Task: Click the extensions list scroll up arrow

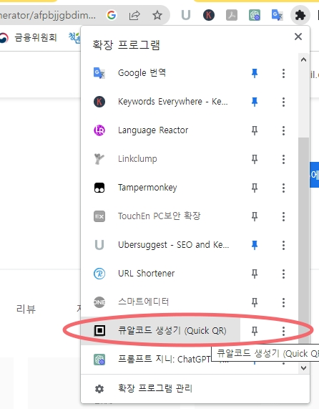Action: 303,59
